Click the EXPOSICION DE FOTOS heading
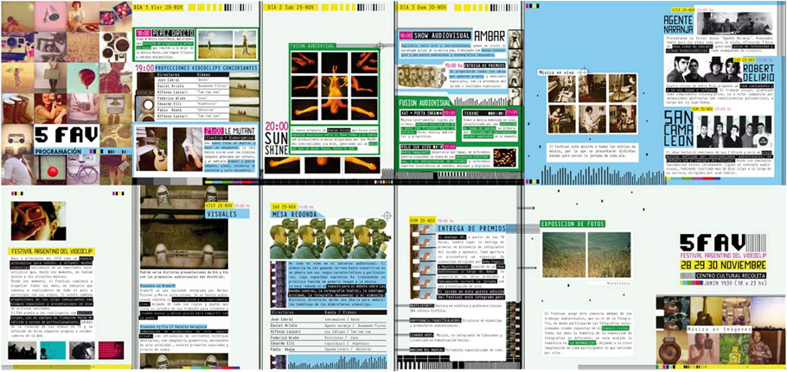The width and height of the screenshot is (787, 372). [x=573, y=224]
